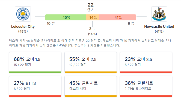Select the green 45% win bar segment
This screenshot has width=181, height=100.
click(66, 17)
